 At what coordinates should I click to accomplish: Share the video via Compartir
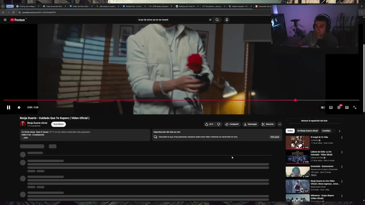(232, 124)
